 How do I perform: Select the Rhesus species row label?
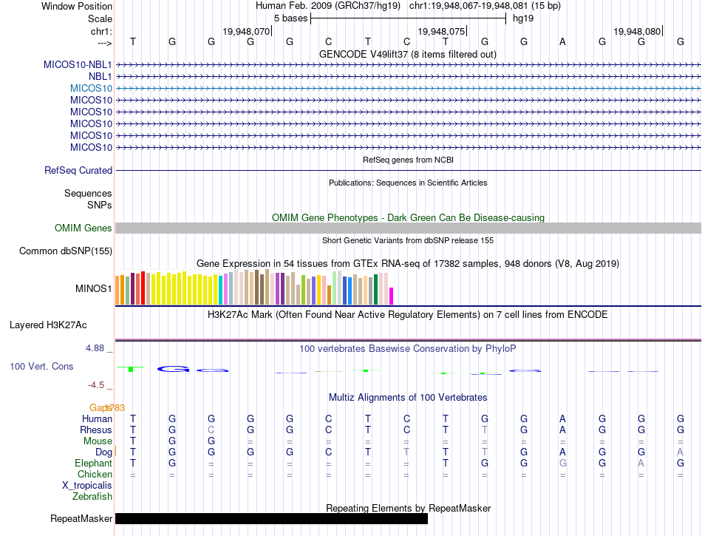pyautogui.click(x=96, y=430)
